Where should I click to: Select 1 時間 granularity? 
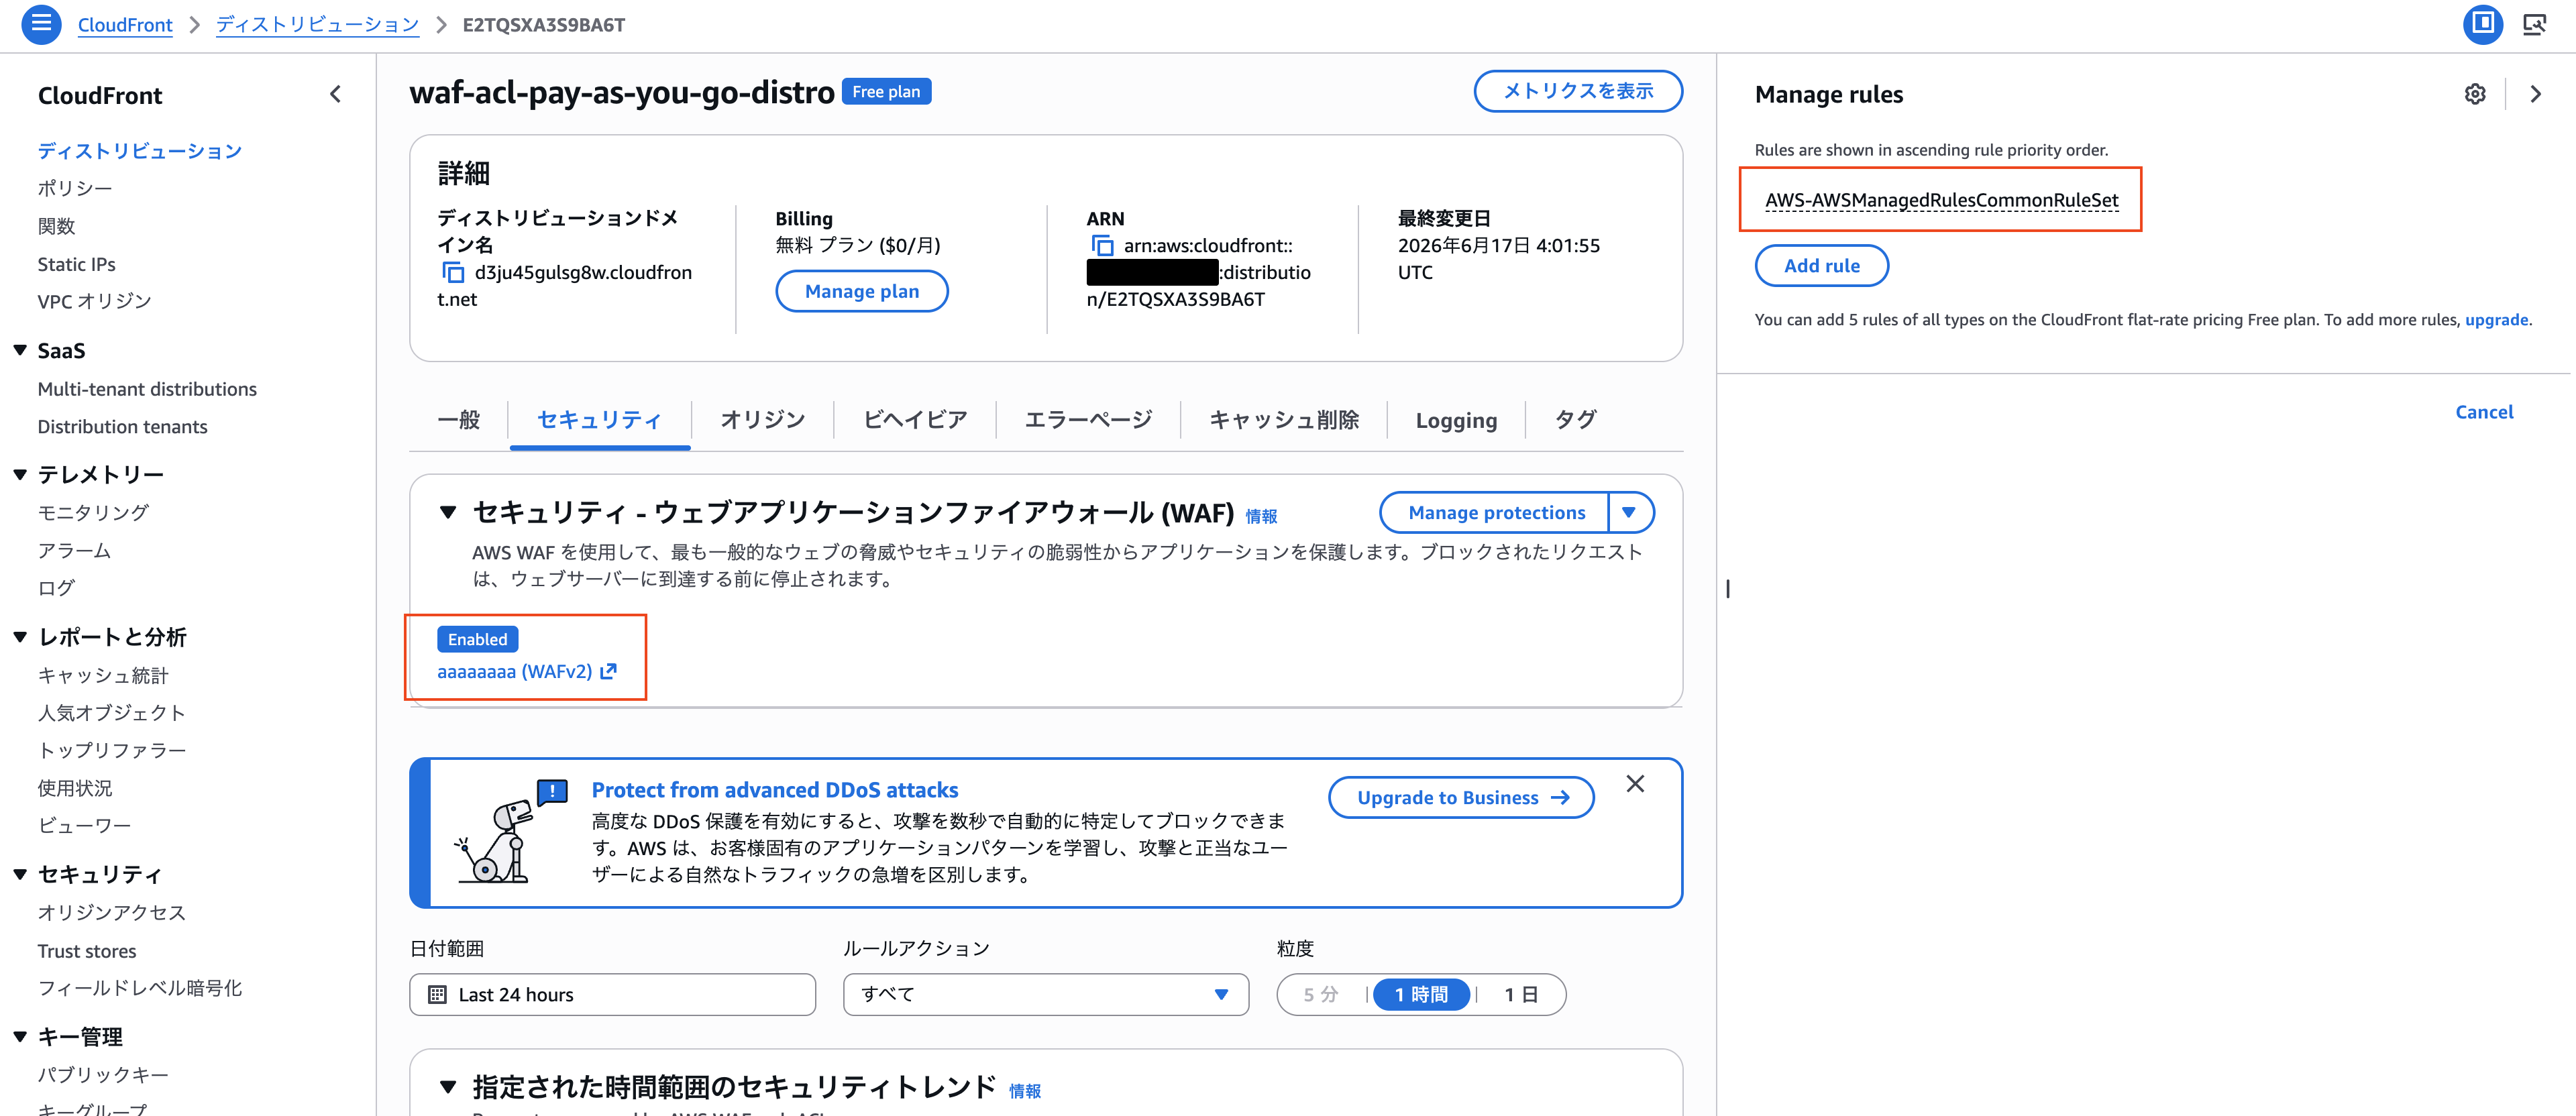(1421, 994)
